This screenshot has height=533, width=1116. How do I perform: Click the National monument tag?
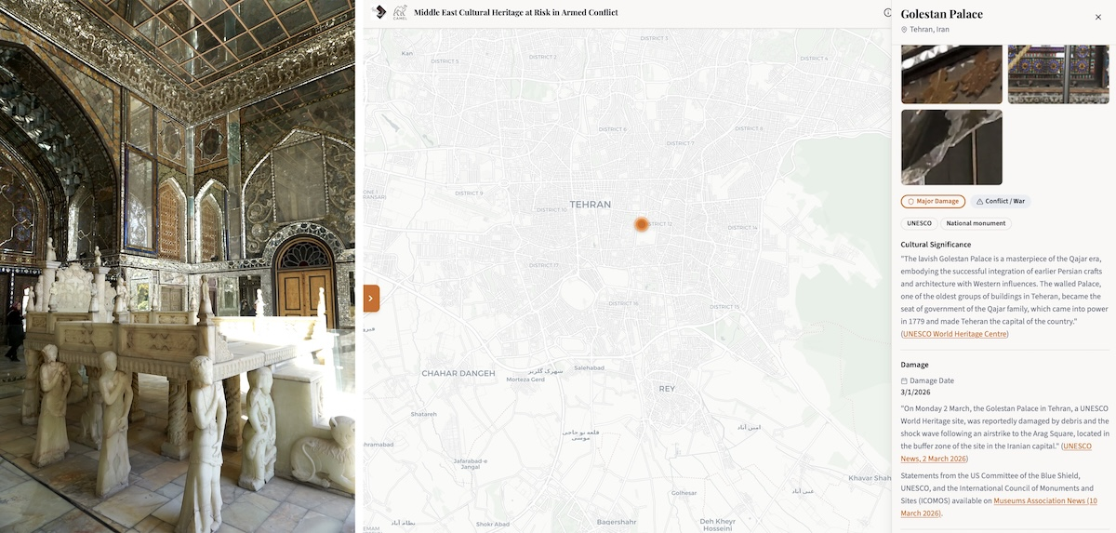[x=975, y=223]
